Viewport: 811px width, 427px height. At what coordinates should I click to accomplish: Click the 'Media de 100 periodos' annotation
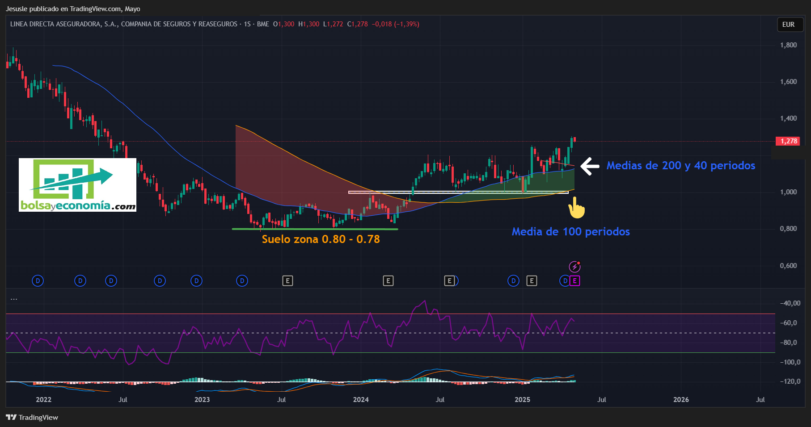point(570,232)
